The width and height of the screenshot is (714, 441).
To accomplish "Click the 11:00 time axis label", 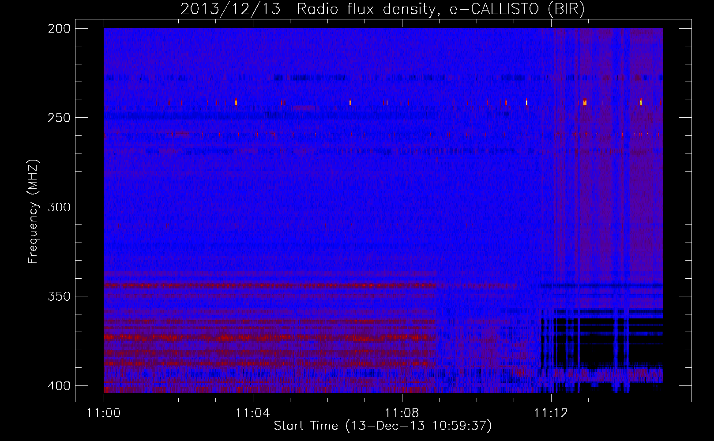I will 104,413.
